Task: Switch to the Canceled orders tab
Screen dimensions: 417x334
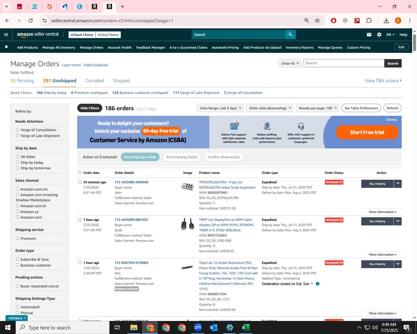Action: point(94,81)
